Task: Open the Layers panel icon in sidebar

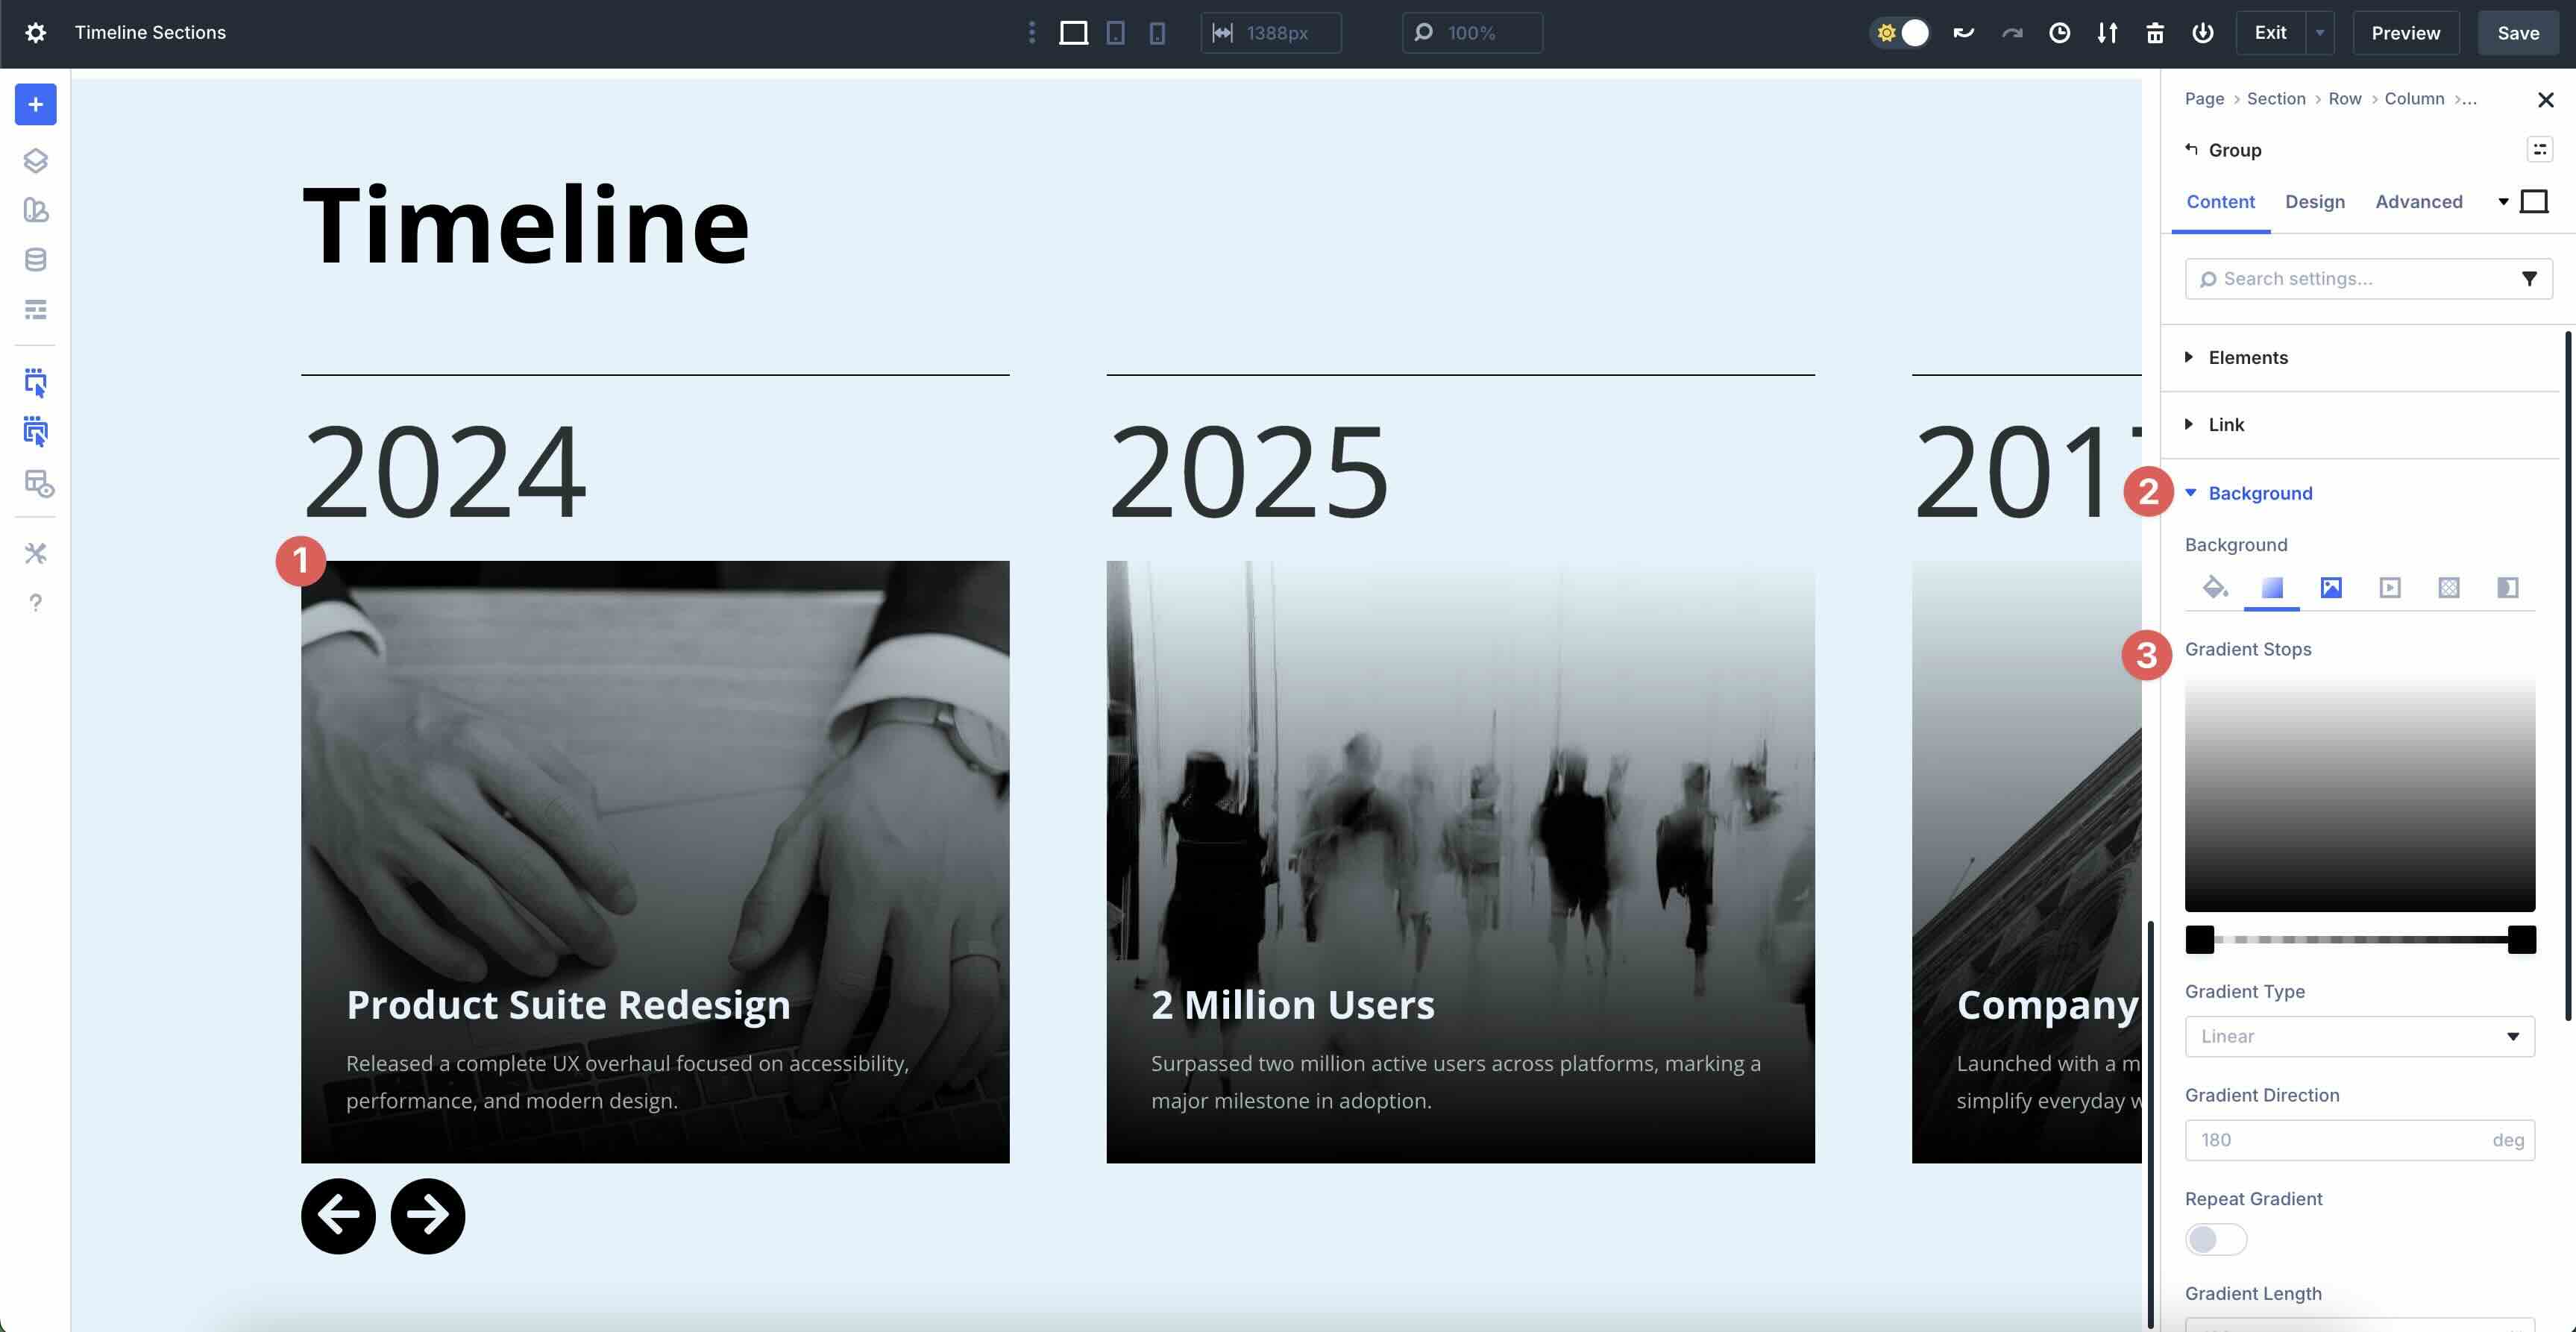Action: pos(35,160)
